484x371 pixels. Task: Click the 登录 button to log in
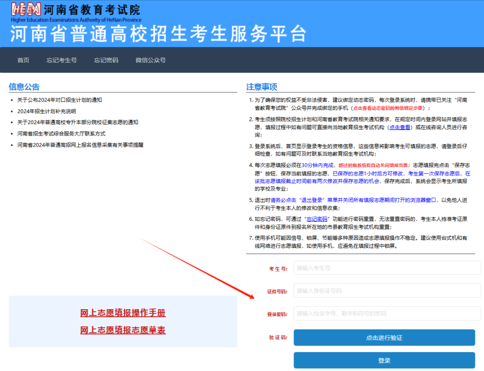tap(384, 360)
